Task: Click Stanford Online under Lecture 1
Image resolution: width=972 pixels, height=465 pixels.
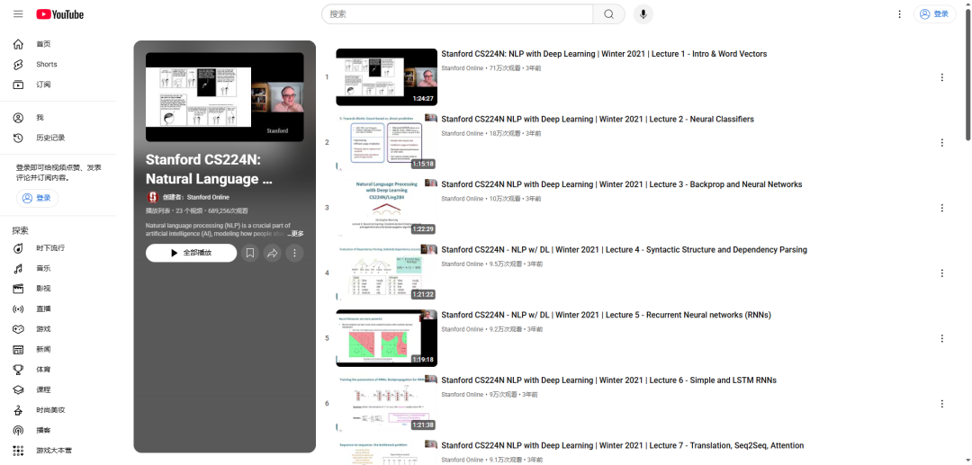Action: pos(463,68)
